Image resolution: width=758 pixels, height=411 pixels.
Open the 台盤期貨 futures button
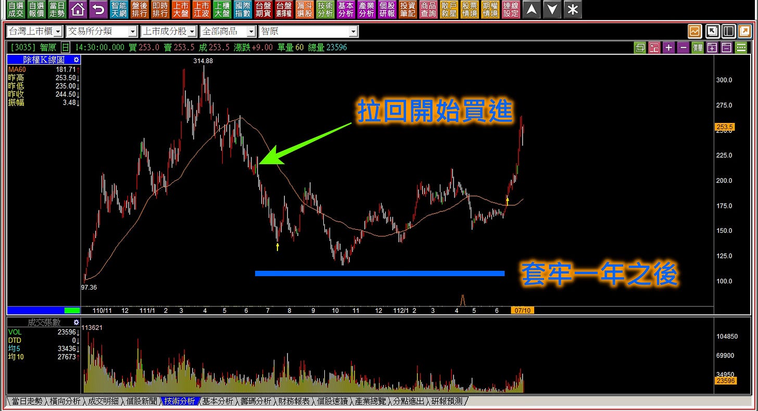(263, 9)
